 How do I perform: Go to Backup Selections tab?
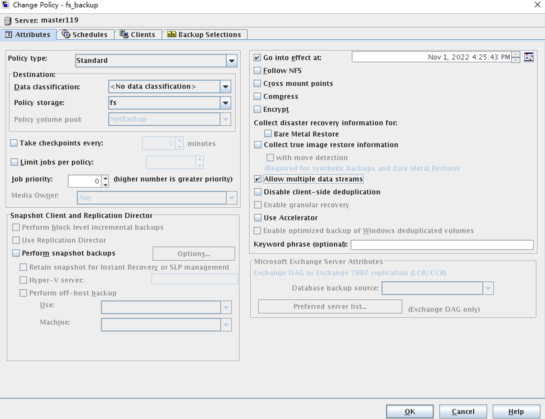pos(205,34)
